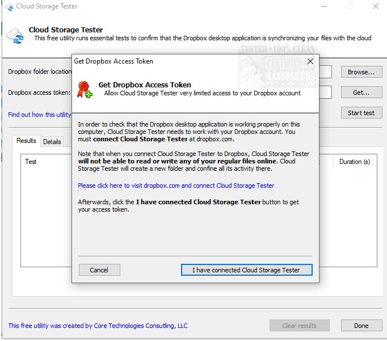Click the Test column header
387x341 pixels.
(x=31, y=162)
